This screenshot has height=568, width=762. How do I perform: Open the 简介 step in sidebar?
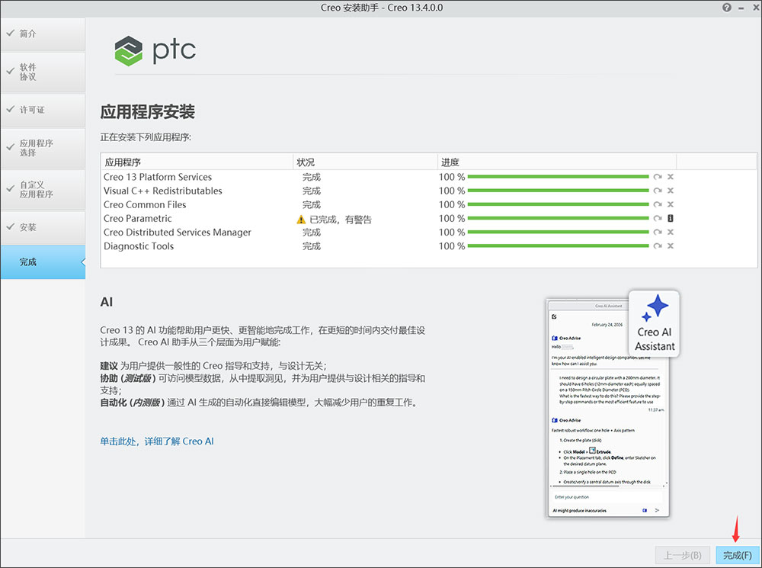pos(43,34)
